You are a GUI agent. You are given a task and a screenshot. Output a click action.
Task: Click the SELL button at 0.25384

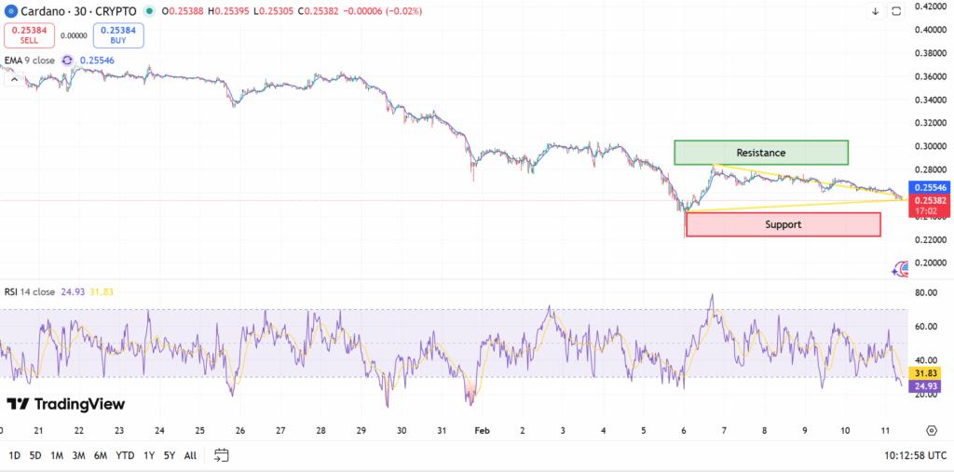pyautogui.click(x=28, y=35)
